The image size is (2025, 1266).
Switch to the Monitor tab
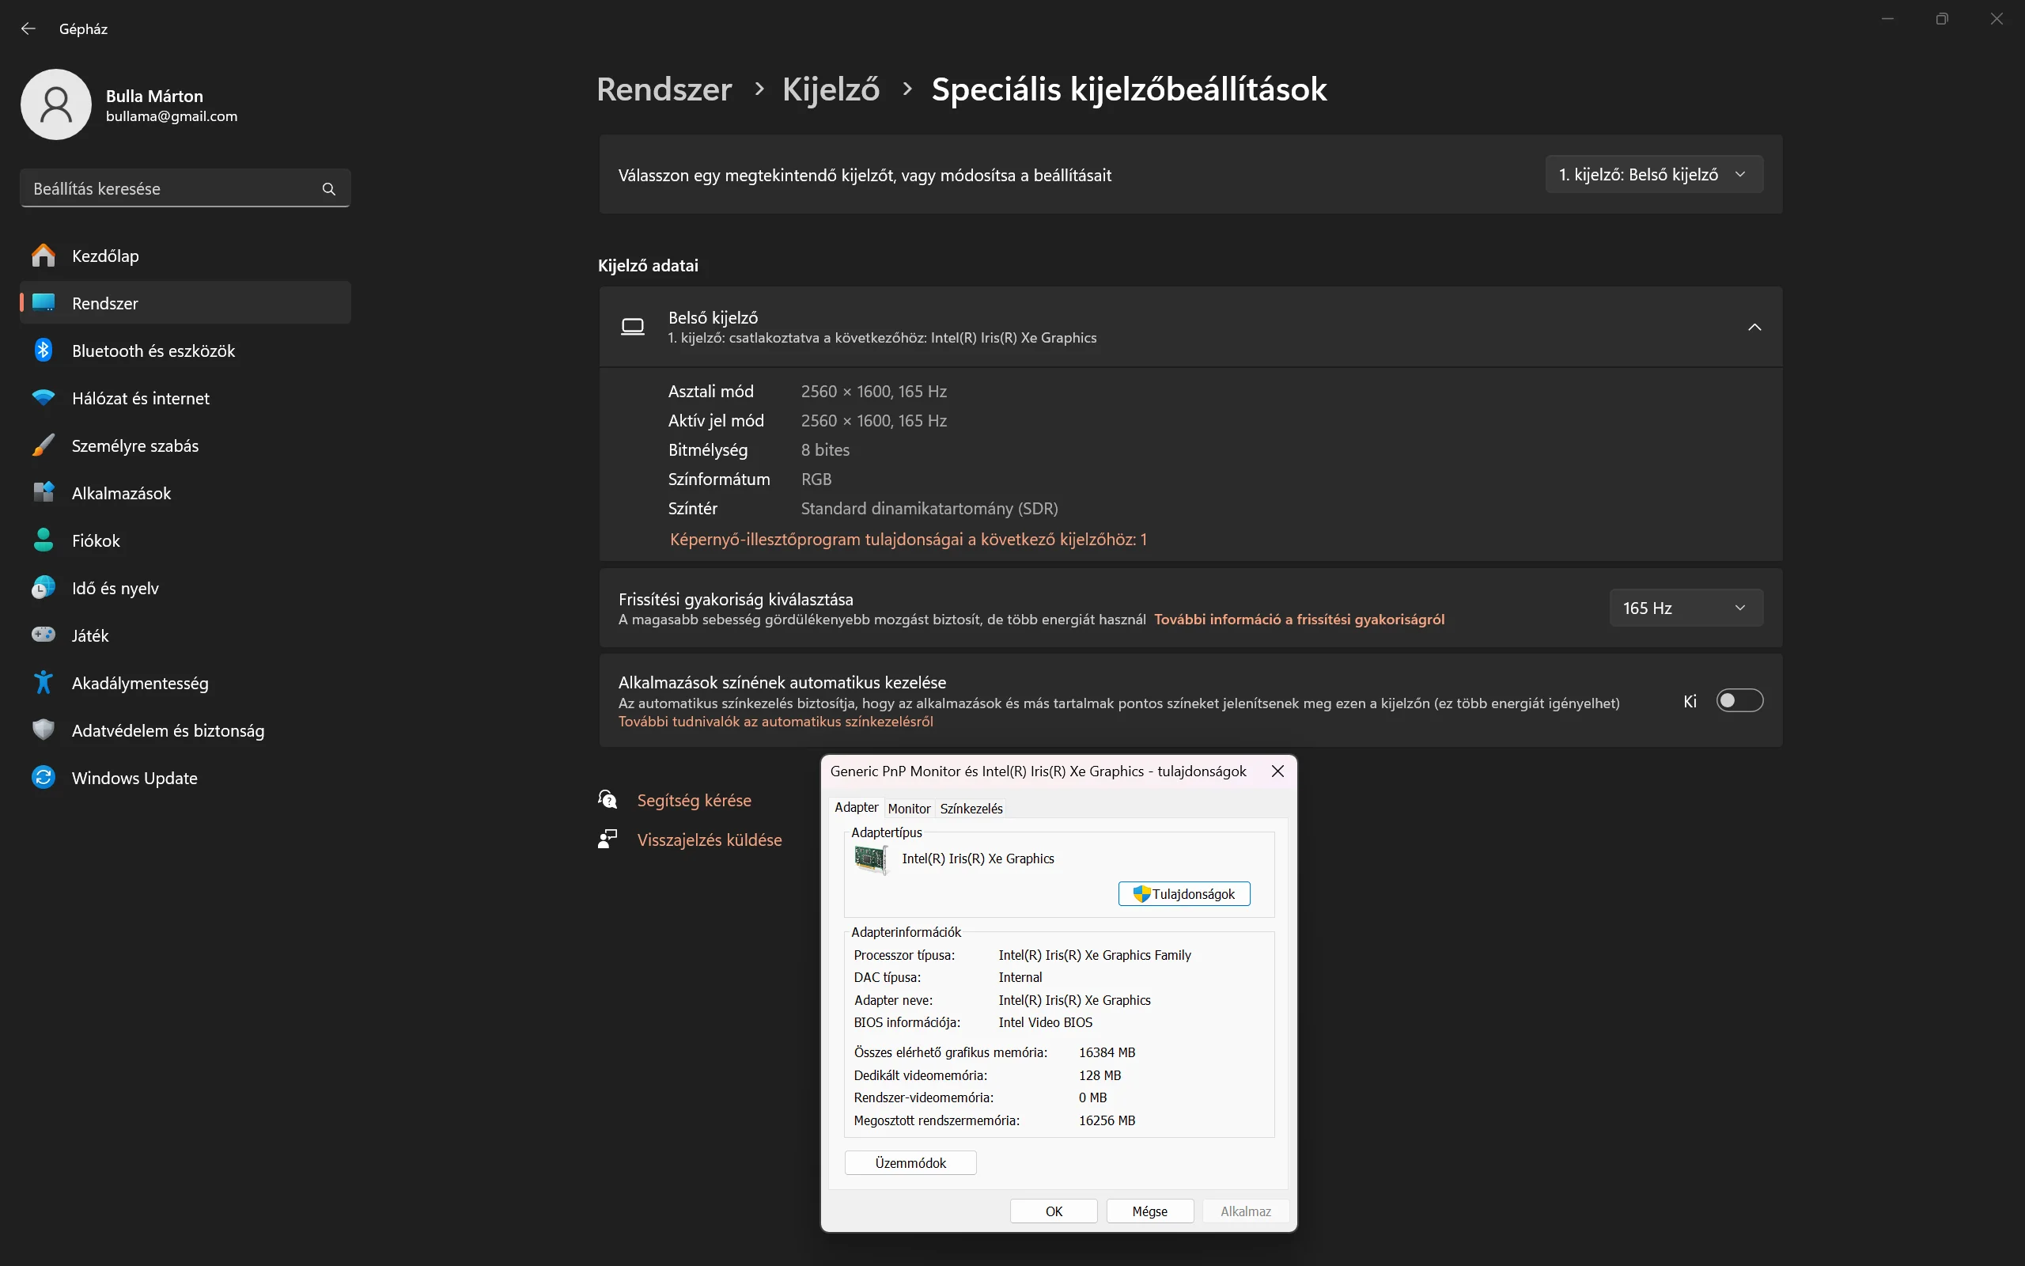909,808
